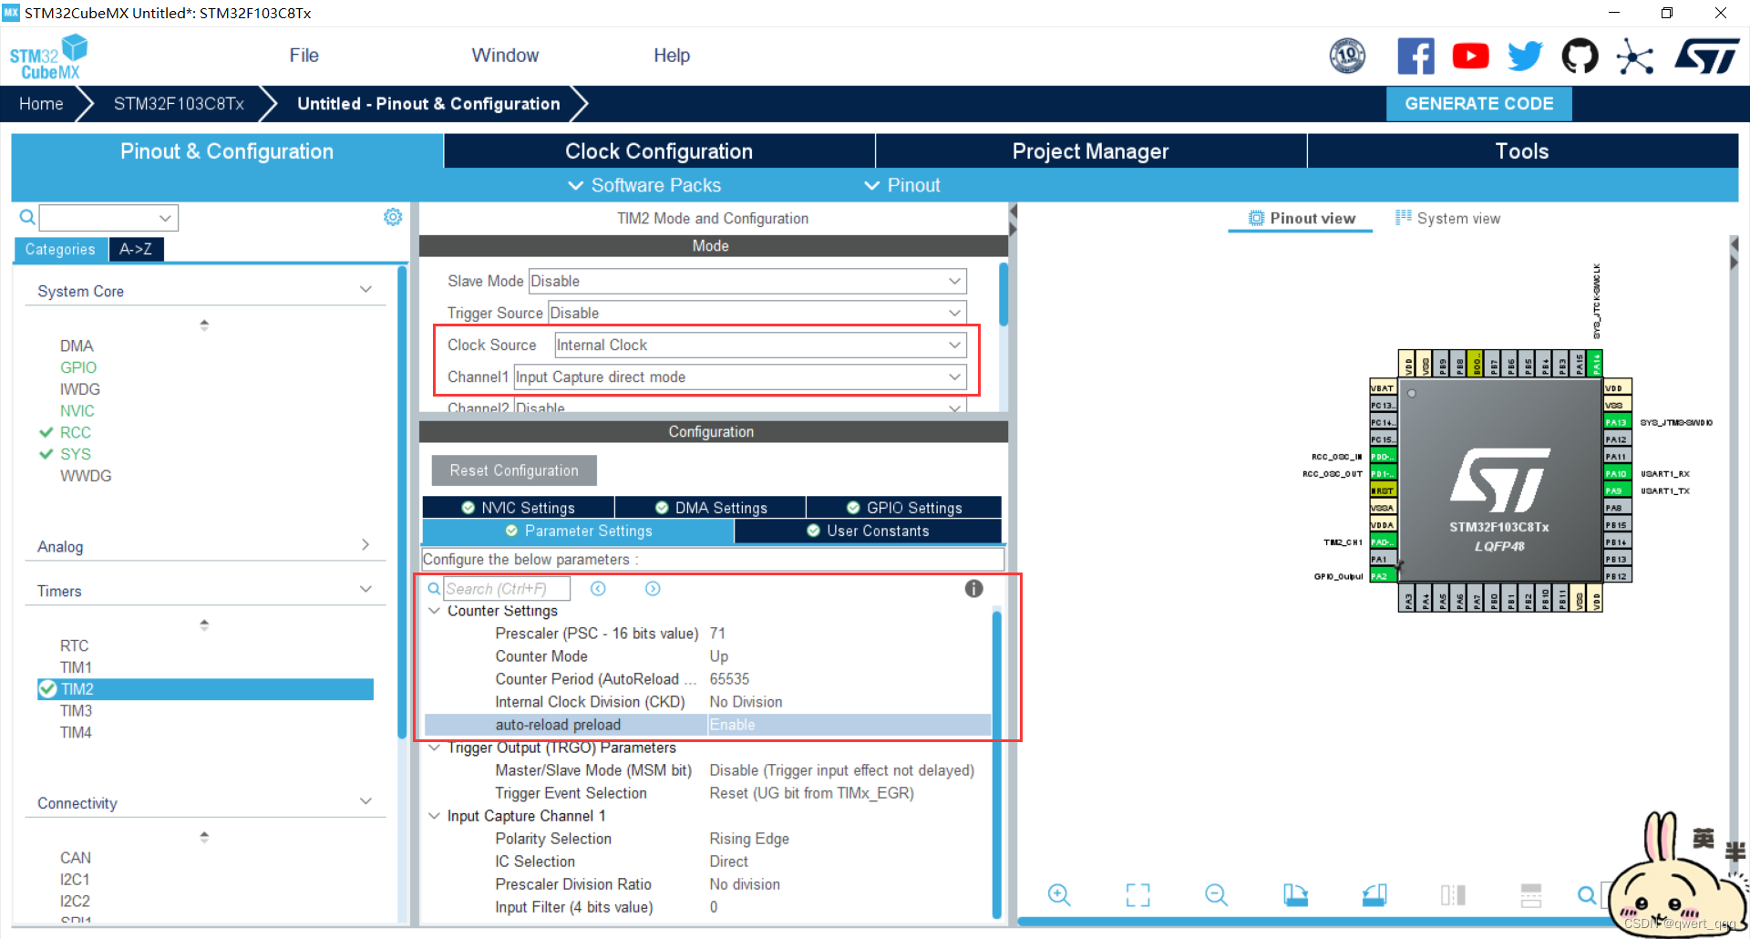Screen dimensions: 1750x939
Task: Click GENERATE CODE button
Action: [x=1478, y=104]
